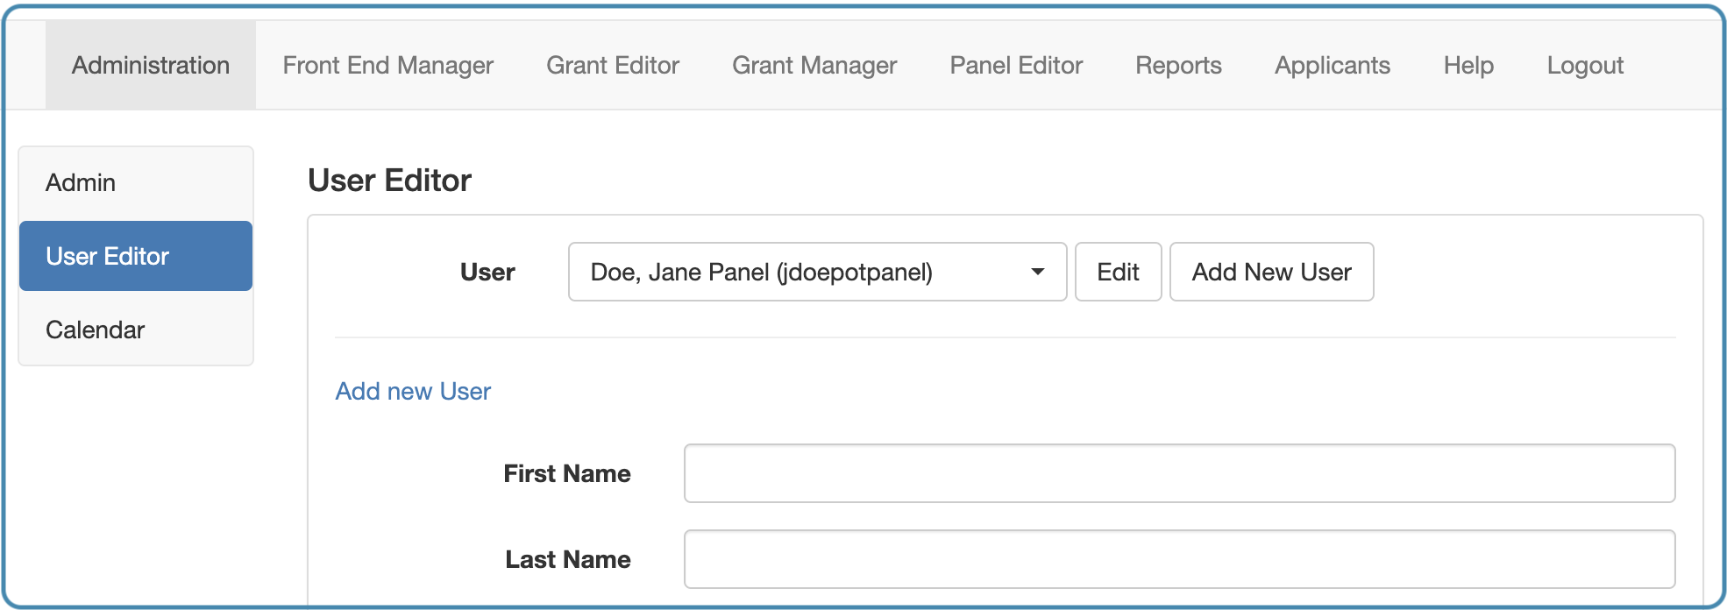1727x610 pixels.
Task: Click the User field label
Action: 487,273
